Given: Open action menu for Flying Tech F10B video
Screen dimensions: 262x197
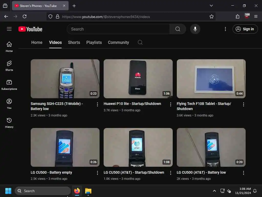Looking at the screenshot, I should (x=244, y=104).
